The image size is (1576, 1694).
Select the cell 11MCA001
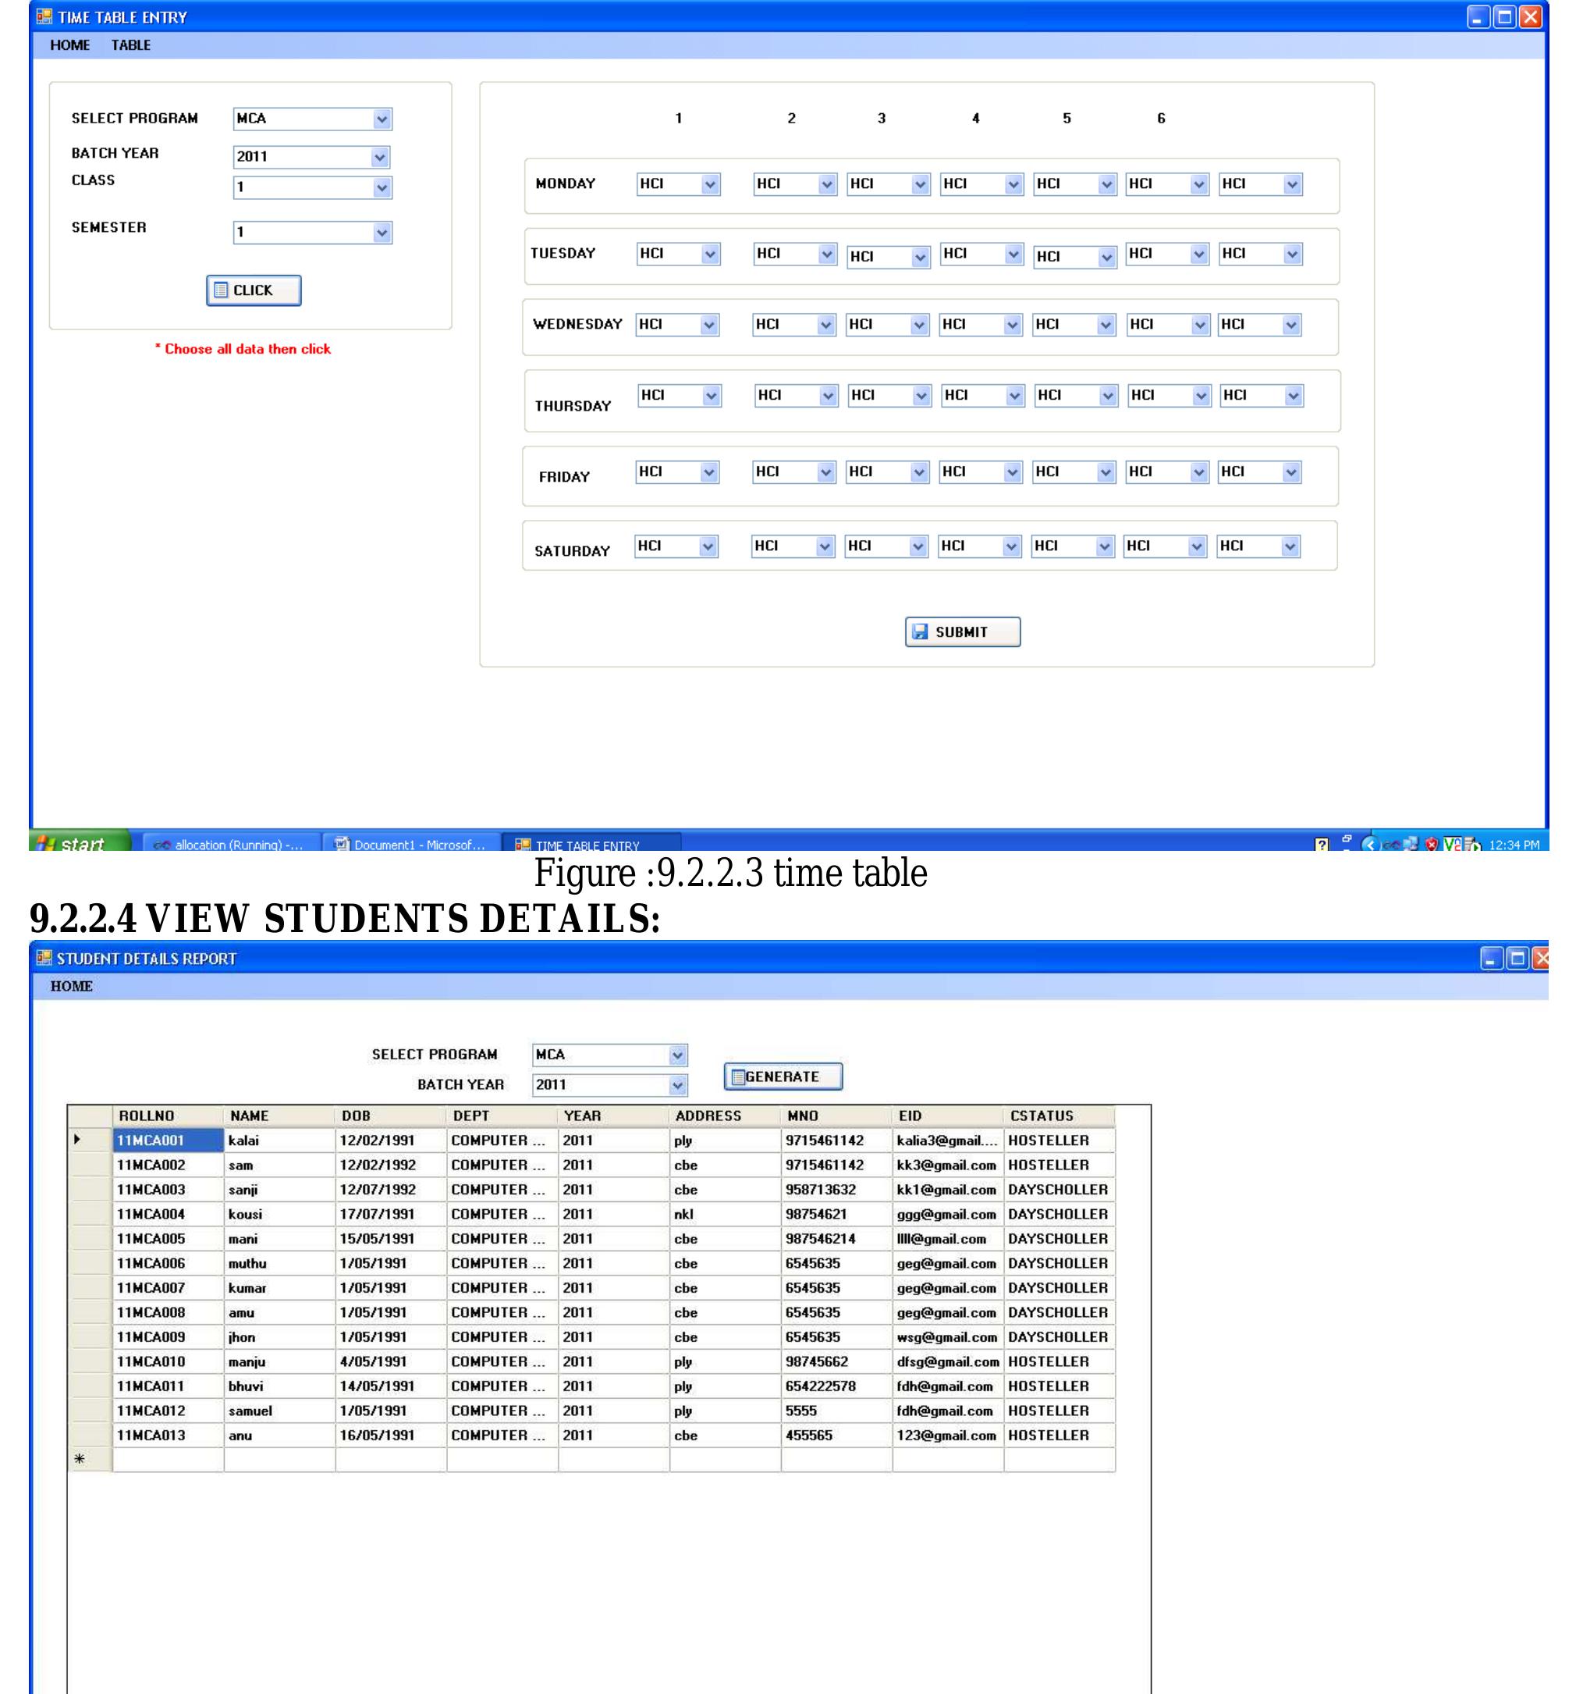point(169,1140)
